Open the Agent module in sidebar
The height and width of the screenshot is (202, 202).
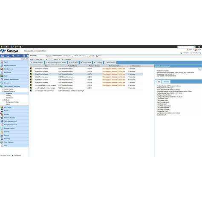click(x=14, y=62)
